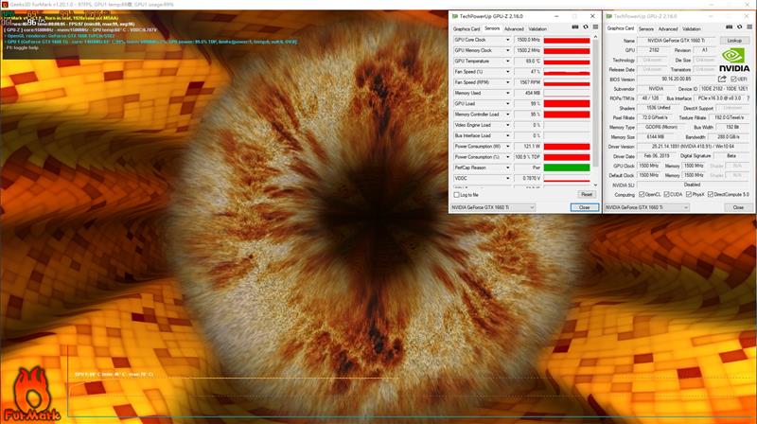Toggle the OpenCL computing checkbox
The width and height of the screenshot is (757, 424).
[x=641, y=194]
